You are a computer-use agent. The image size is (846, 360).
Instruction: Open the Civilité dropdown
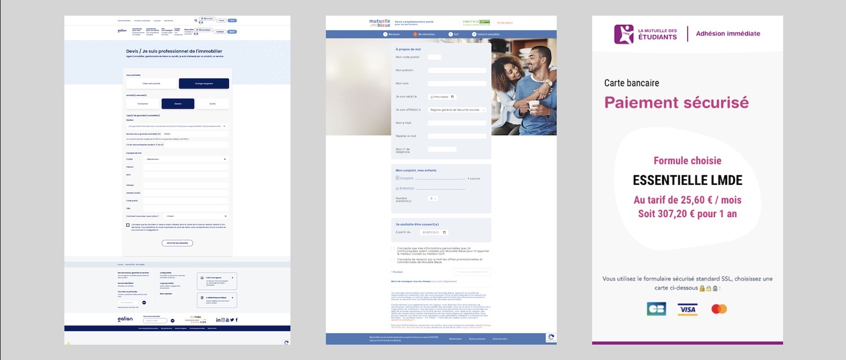[x=185, y=159]
